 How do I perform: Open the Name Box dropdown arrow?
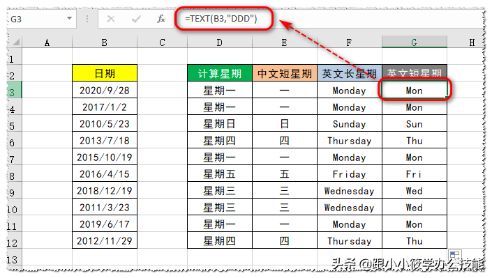(x=69, y=19)
